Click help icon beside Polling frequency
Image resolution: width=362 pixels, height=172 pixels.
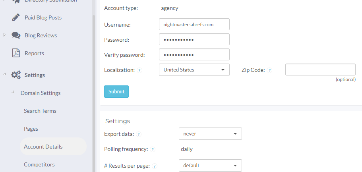coord(153,150)
